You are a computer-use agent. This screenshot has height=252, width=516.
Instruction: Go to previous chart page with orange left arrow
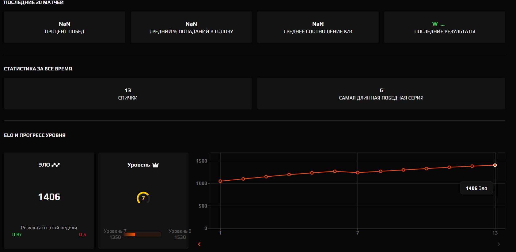coord(199,244)
